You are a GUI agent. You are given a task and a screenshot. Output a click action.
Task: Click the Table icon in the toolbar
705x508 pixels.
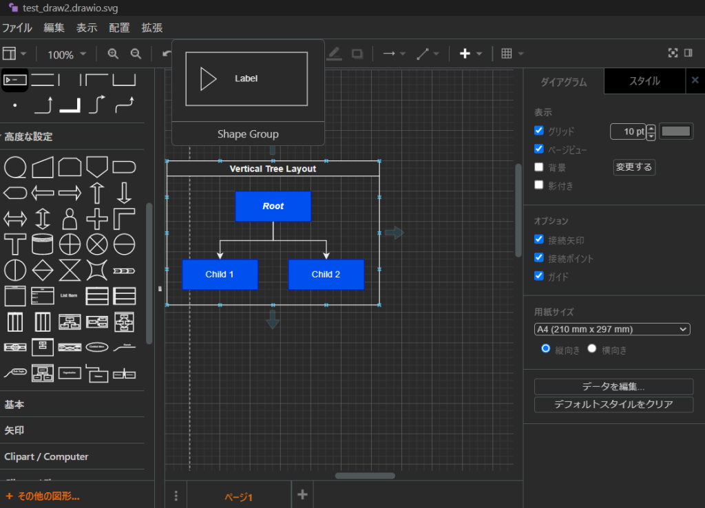pyautogui.click(x=508, y=53)
